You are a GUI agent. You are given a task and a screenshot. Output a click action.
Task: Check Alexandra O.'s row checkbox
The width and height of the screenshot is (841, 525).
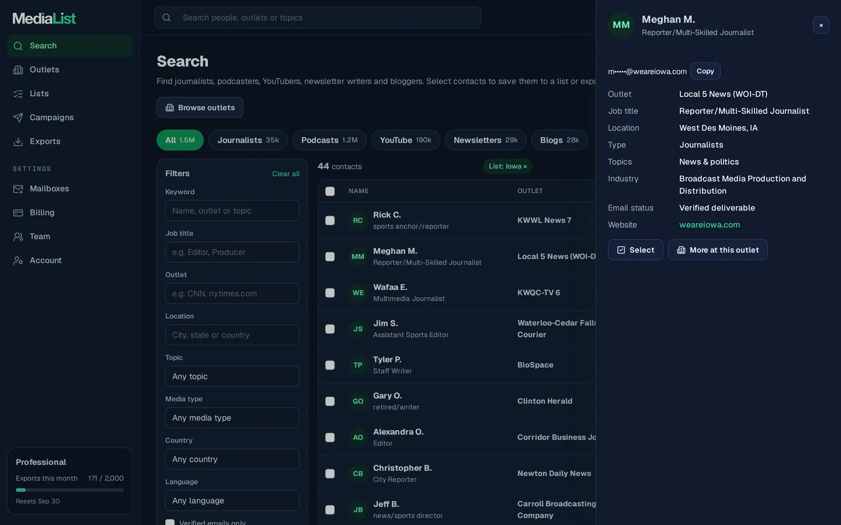point(330,437)
